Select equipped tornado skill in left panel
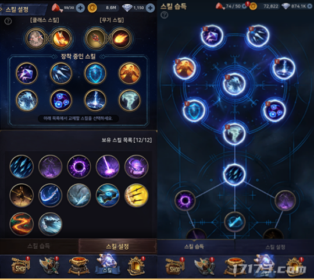 (129, 100)
